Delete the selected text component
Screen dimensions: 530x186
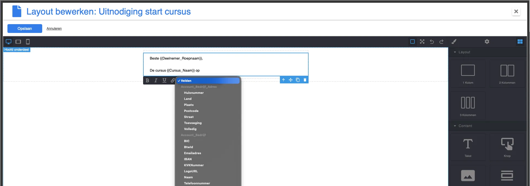tap(305, 80)
